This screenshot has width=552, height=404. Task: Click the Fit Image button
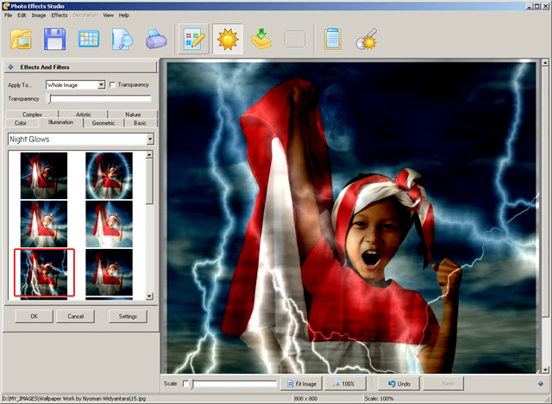pos(302,383)
